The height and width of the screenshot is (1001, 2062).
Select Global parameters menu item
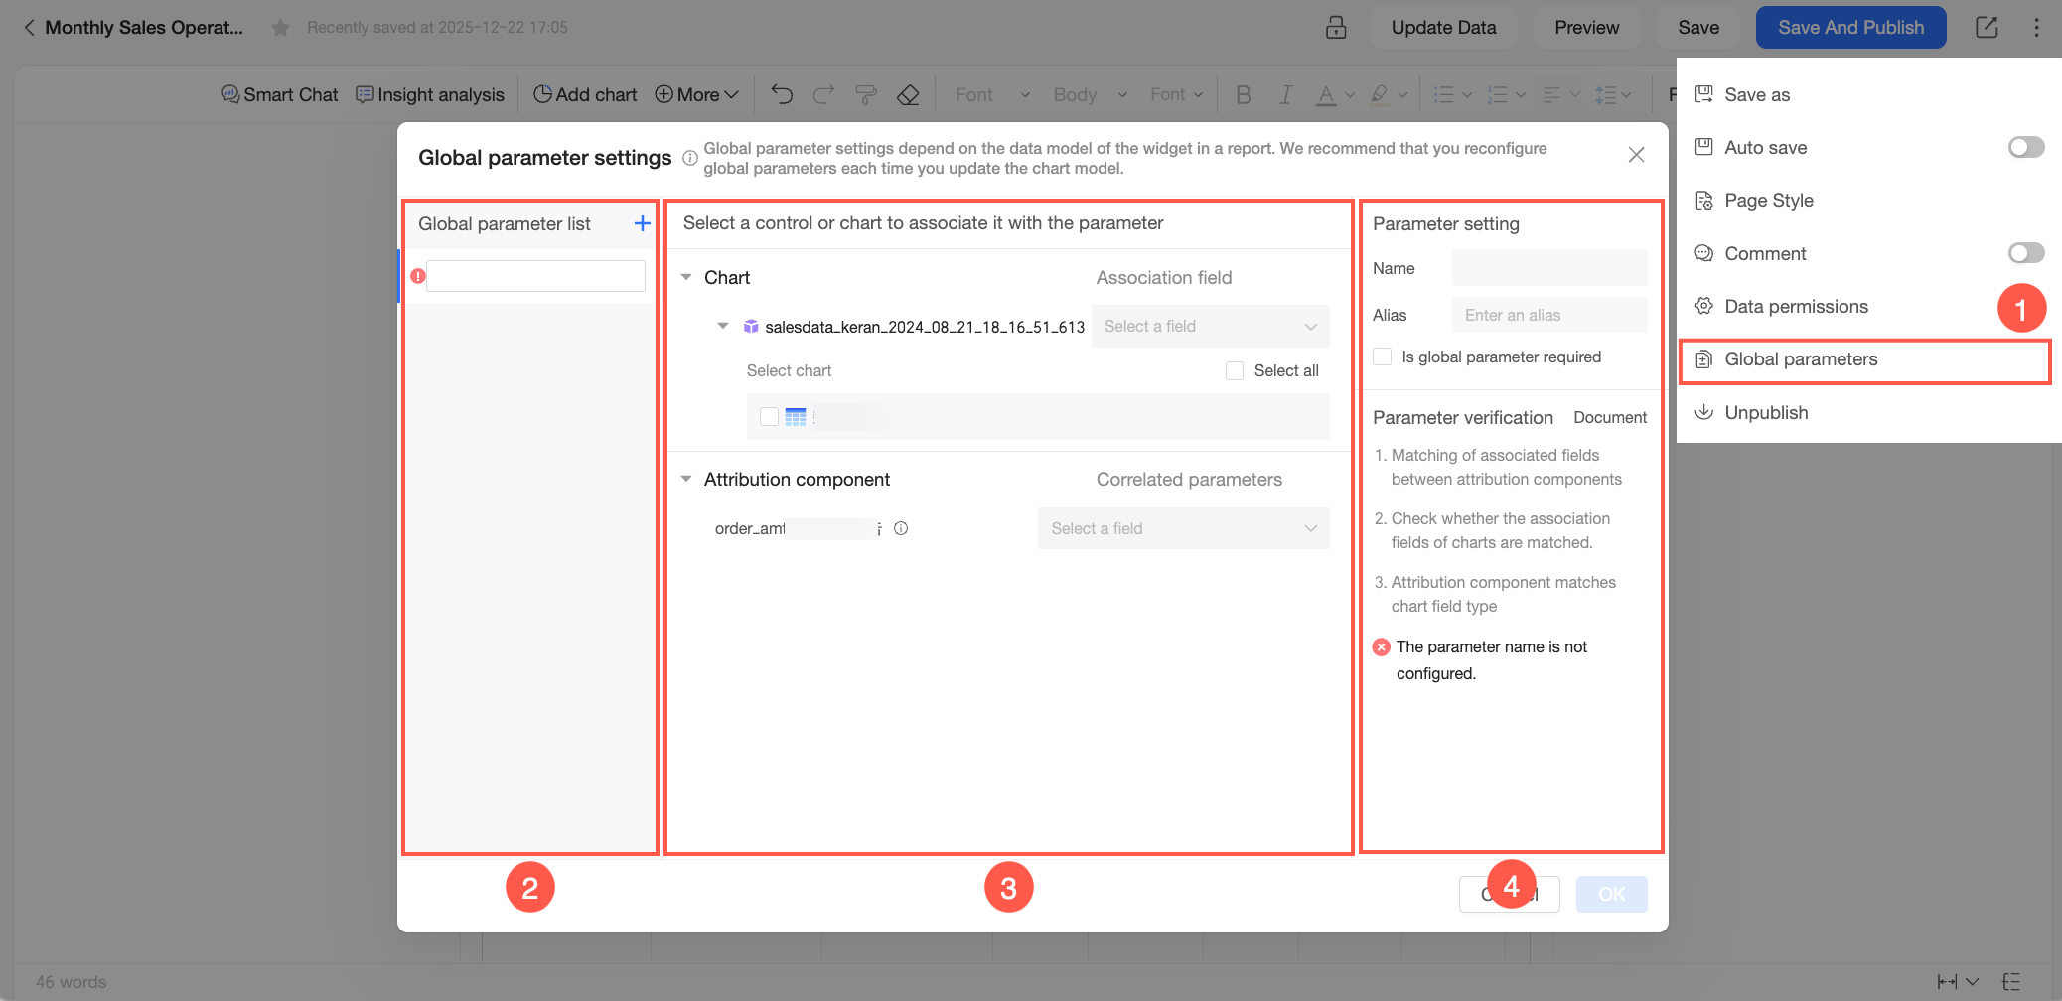click(x=1863, y=359)
